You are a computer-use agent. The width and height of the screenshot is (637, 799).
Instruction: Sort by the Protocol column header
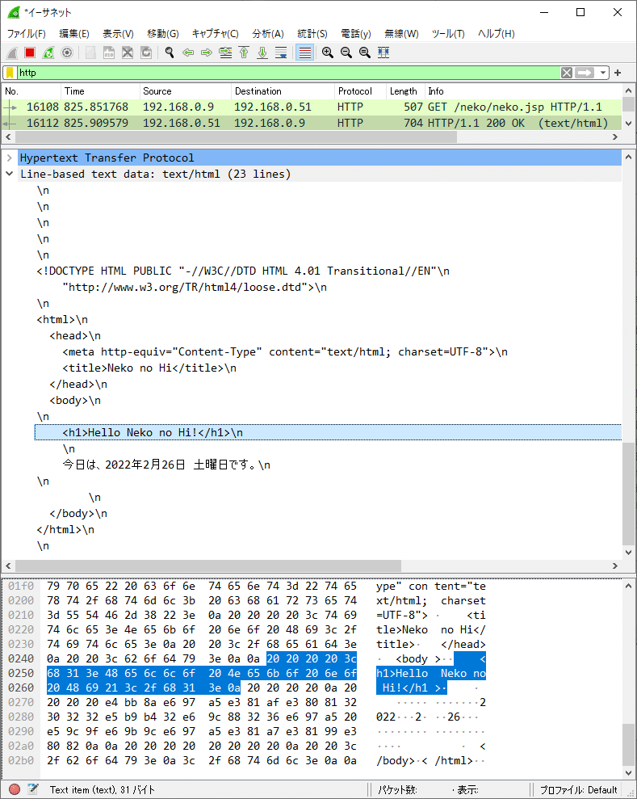pyautogui.click(x=361, y=91)
